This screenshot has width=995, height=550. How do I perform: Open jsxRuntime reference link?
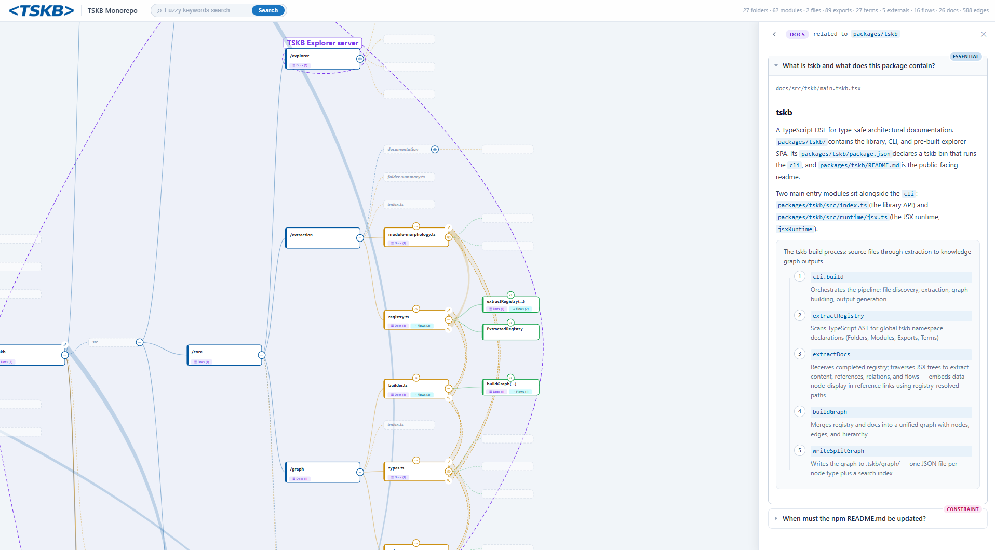pos(795,229)
